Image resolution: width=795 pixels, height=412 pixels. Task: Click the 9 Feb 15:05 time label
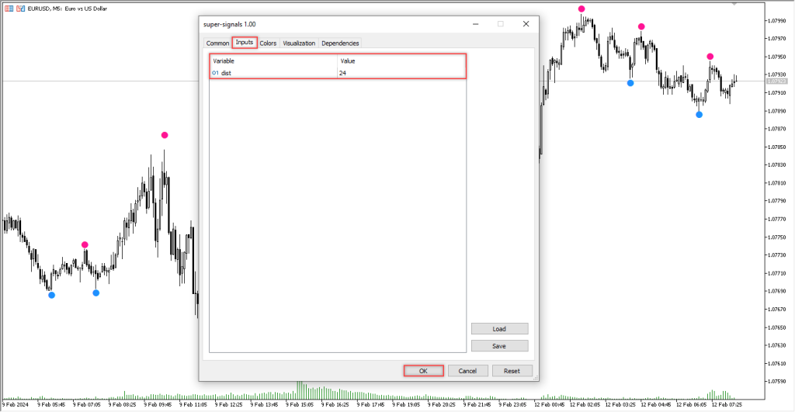[x=299, y=405]
